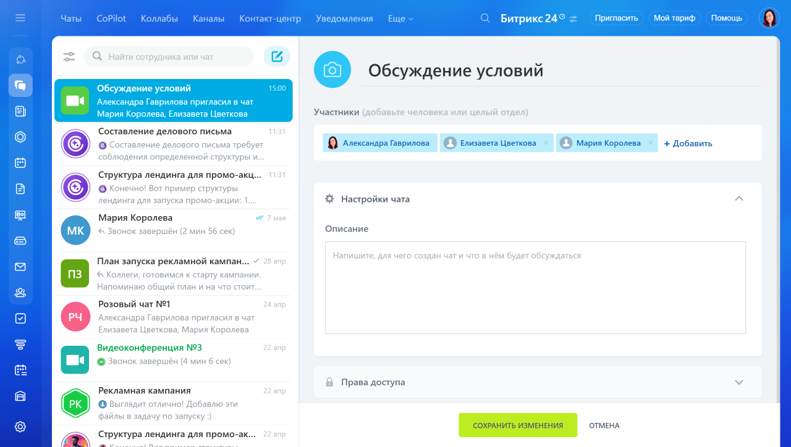Click the Сохранить изменения button

coord(518,425)
